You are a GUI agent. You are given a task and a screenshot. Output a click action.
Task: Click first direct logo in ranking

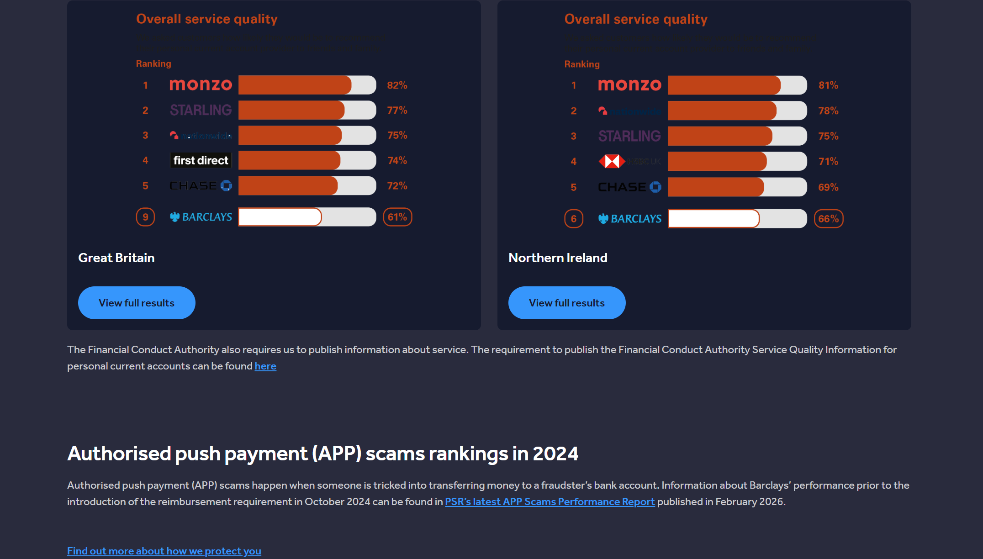(201, 160)
